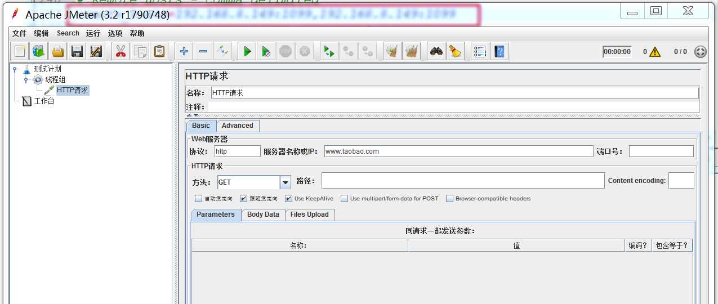Click the yellow warning triangle indicator
Viewport: 718px width, 304px height.
pos(654,52)
